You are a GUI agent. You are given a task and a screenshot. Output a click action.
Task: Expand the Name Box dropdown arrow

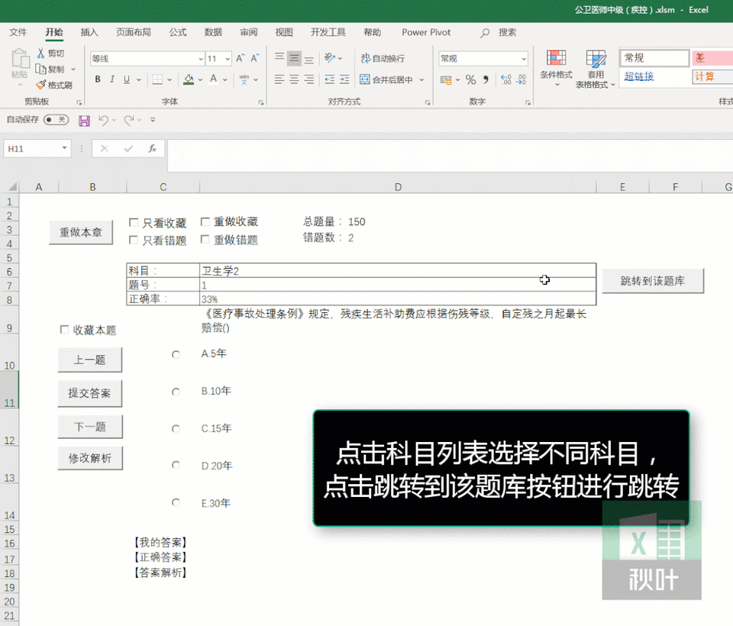tap(64, 148)
